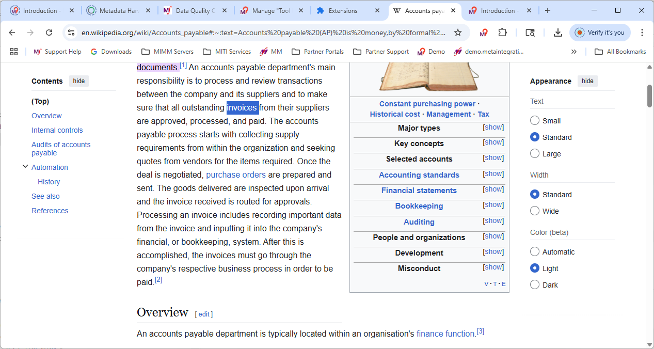Switch to the Extensions tab
This screenshot has width=654, height=349.
[x=343, y=10]
